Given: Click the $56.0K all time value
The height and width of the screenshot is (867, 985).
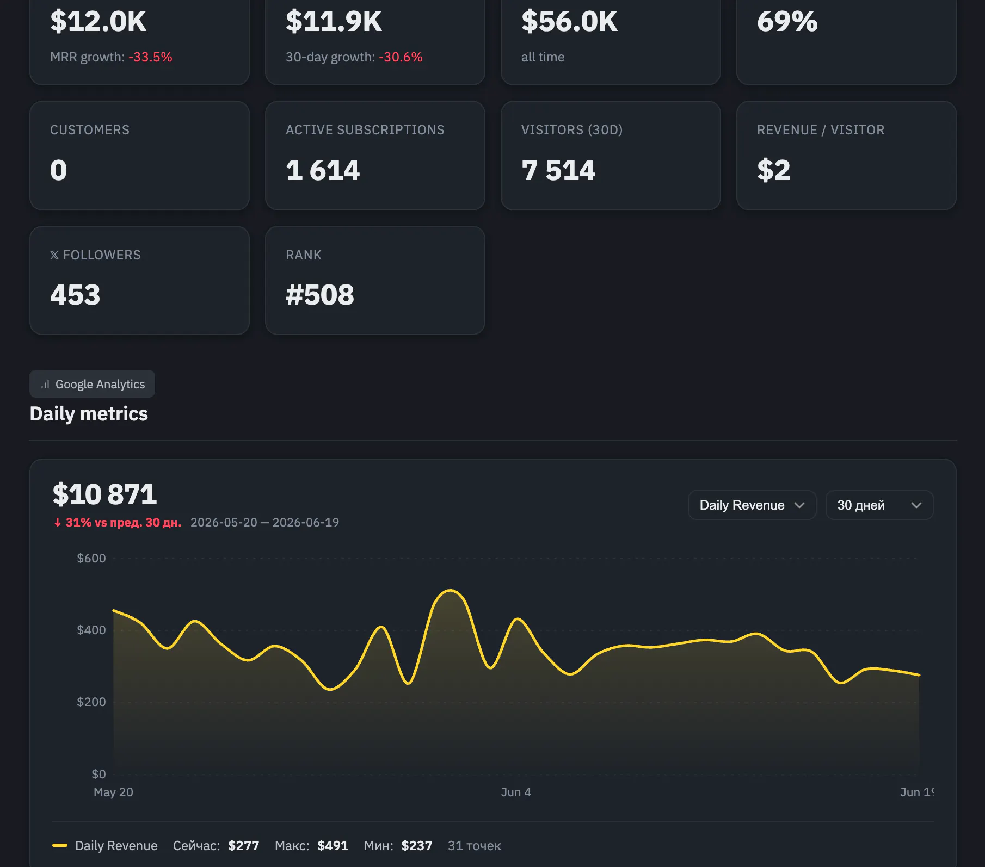Looking at the screenshot, I should click(x=569, y=22).
